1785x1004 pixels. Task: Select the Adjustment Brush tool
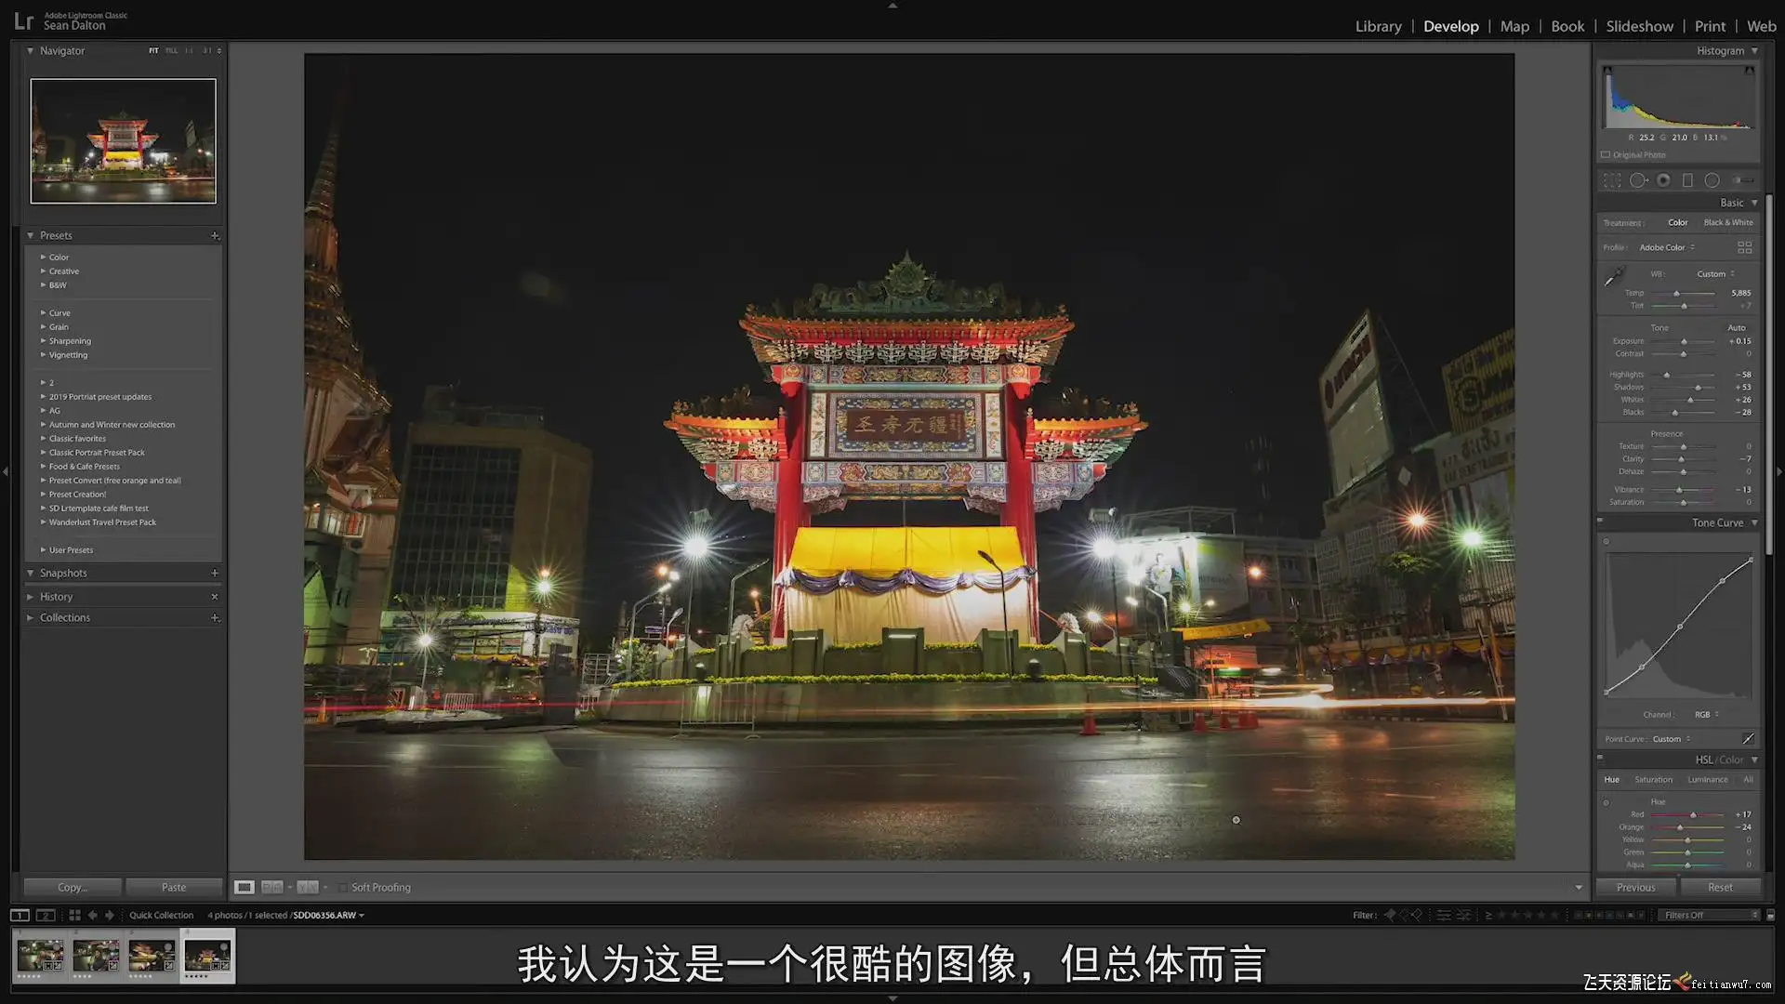1742,180
